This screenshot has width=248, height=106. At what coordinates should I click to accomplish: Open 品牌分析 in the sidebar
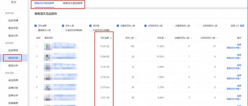click(13, 95)
